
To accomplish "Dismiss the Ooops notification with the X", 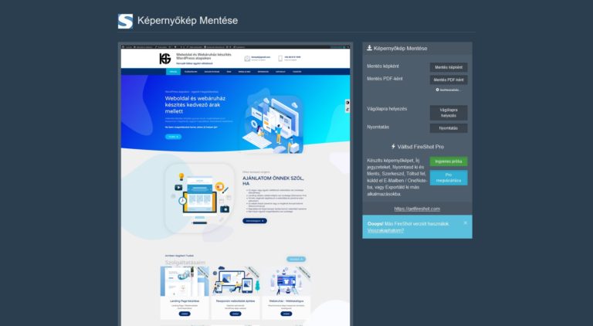I will pyautogui.click(x=466, y=222).
